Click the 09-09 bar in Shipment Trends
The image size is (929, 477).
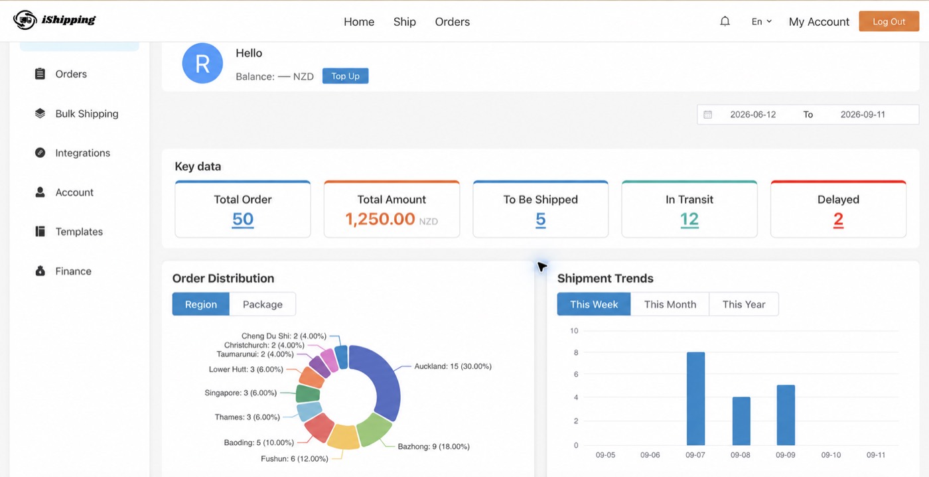(x=786, y=415)
